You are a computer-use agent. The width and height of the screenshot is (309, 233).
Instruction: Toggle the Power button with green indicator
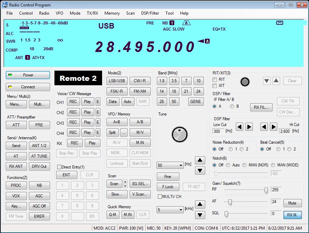click(28, 75)
